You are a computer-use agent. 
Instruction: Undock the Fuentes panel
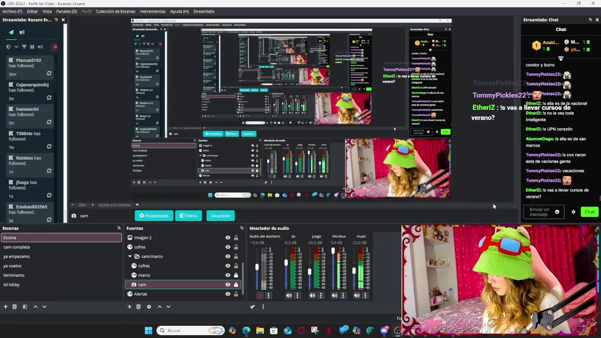[242, 228]
